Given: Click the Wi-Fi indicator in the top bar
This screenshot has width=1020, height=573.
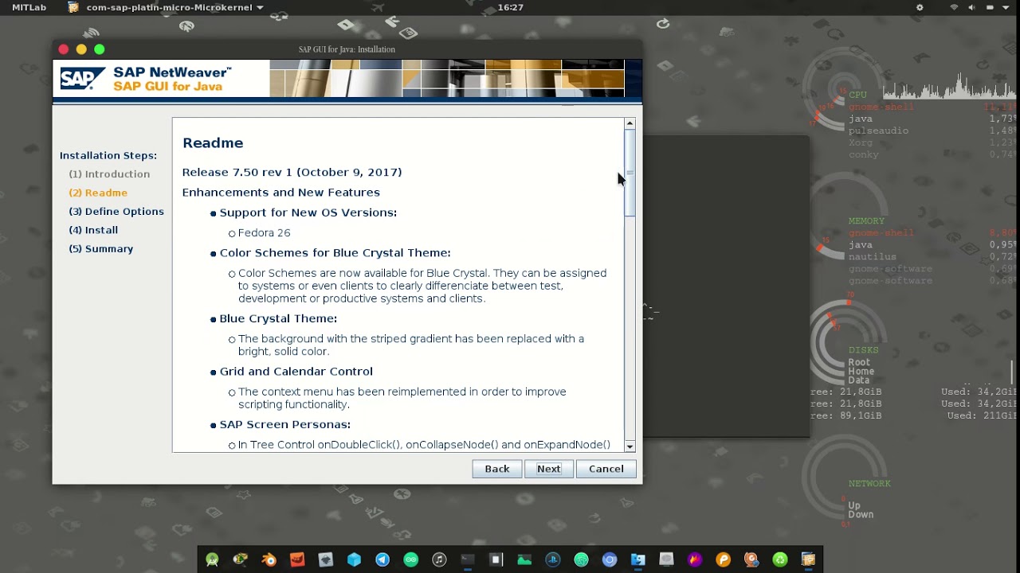Looking at the screenshot, I should pyautogui.click(x=954, y=7).
